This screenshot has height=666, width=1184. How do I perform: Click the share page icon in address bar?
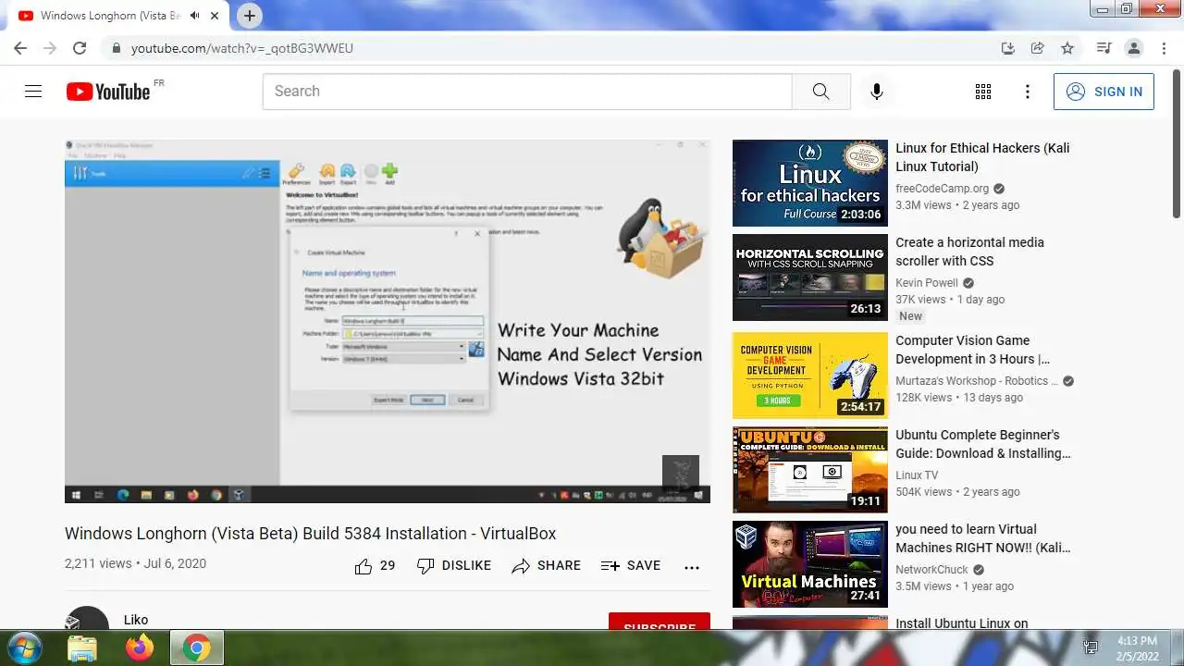coord(1038,48)
